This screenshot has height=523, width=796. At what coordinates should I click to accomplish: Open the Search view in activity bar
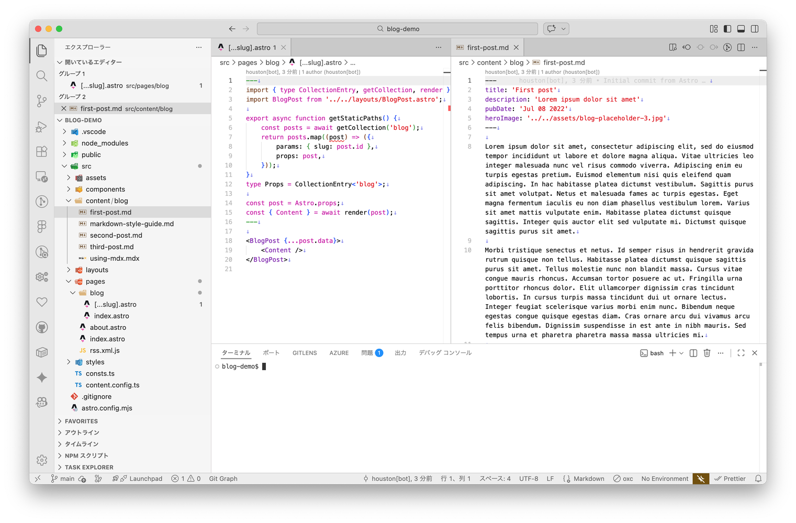click(x=42, y=76)
